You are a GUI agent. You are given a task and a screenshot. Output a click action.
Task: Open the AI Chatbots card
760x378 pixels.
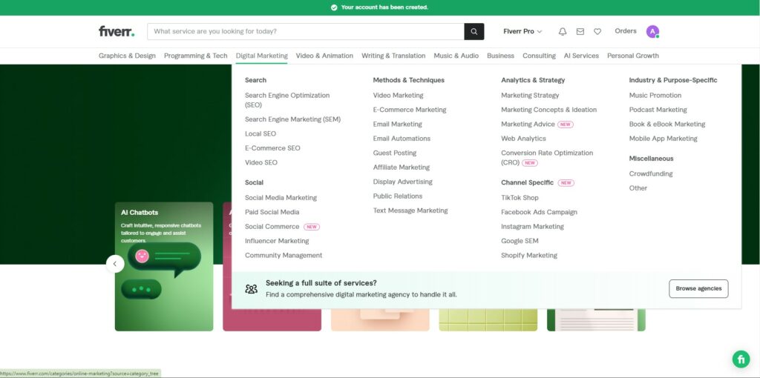(x=164, y=266)
